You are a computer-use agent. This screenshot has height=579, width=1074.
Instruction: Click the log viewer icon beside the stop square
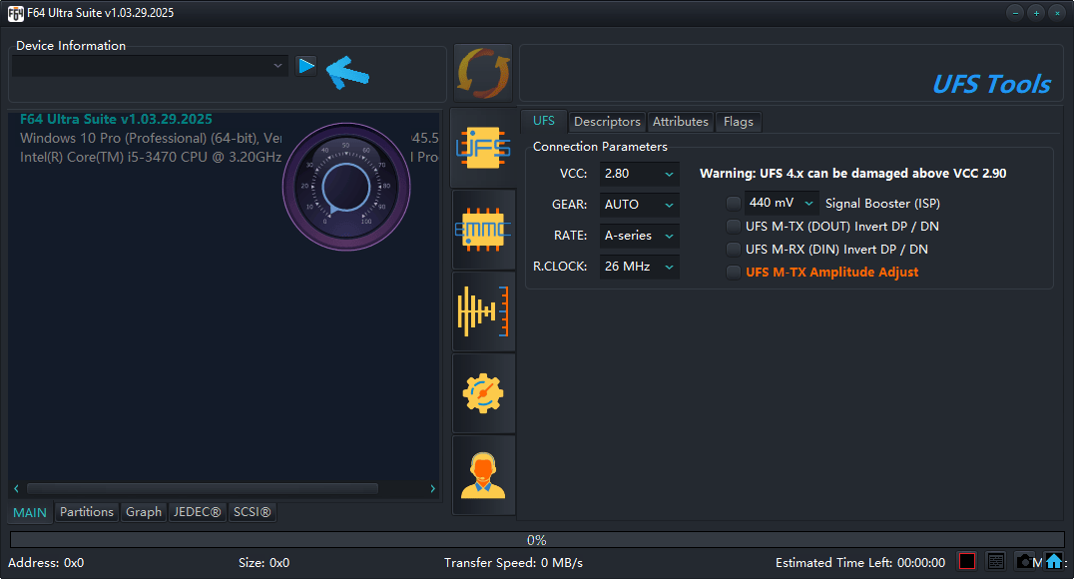coord(995,561)
